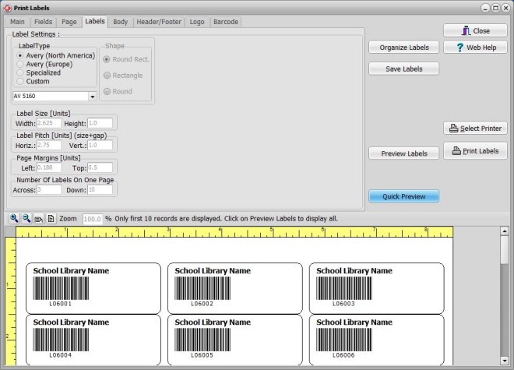
Task: Click the Vert. pitch field
Action: coord(100,146)
